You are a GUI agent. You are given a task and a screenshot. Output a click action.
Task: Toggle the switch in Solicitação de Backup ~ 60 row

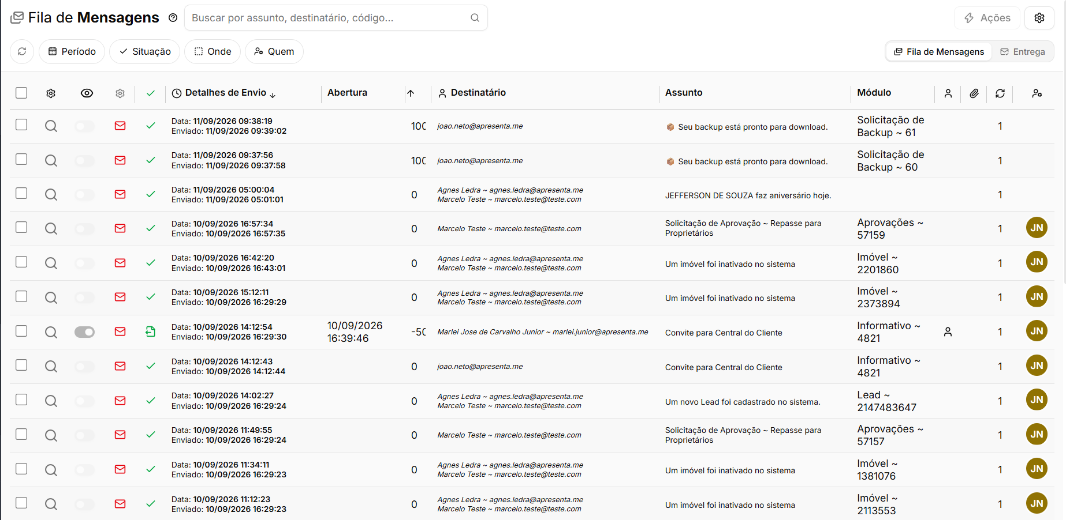84,161
